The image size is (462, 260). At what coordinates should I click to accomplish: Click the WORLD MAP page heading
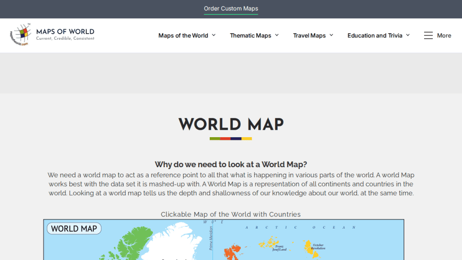(231, 124)
